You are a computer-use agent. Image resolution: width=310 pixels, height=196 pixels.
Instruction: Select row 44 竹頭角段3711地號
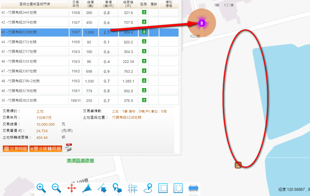(x=90, y=42)
